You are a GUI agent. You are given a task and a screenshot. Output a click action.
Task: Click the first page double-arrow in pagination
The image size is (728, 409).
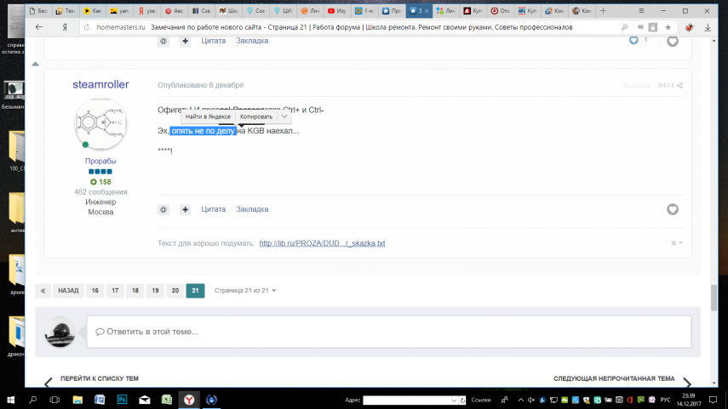tap(43, 291)
